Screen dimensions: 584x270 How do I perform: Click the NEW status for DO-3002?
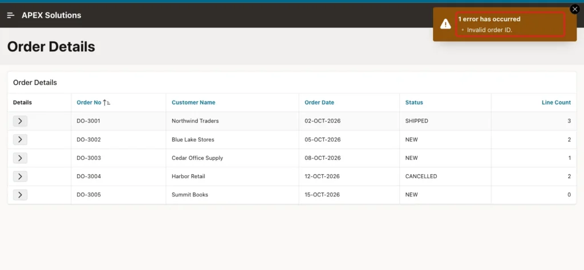412,139
